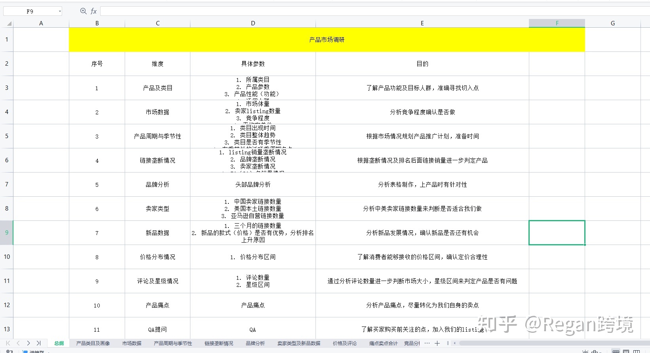This screenshot has height=353, width=650.
Task: Add a new sheet with the plus icon
Action: (437, 343)
